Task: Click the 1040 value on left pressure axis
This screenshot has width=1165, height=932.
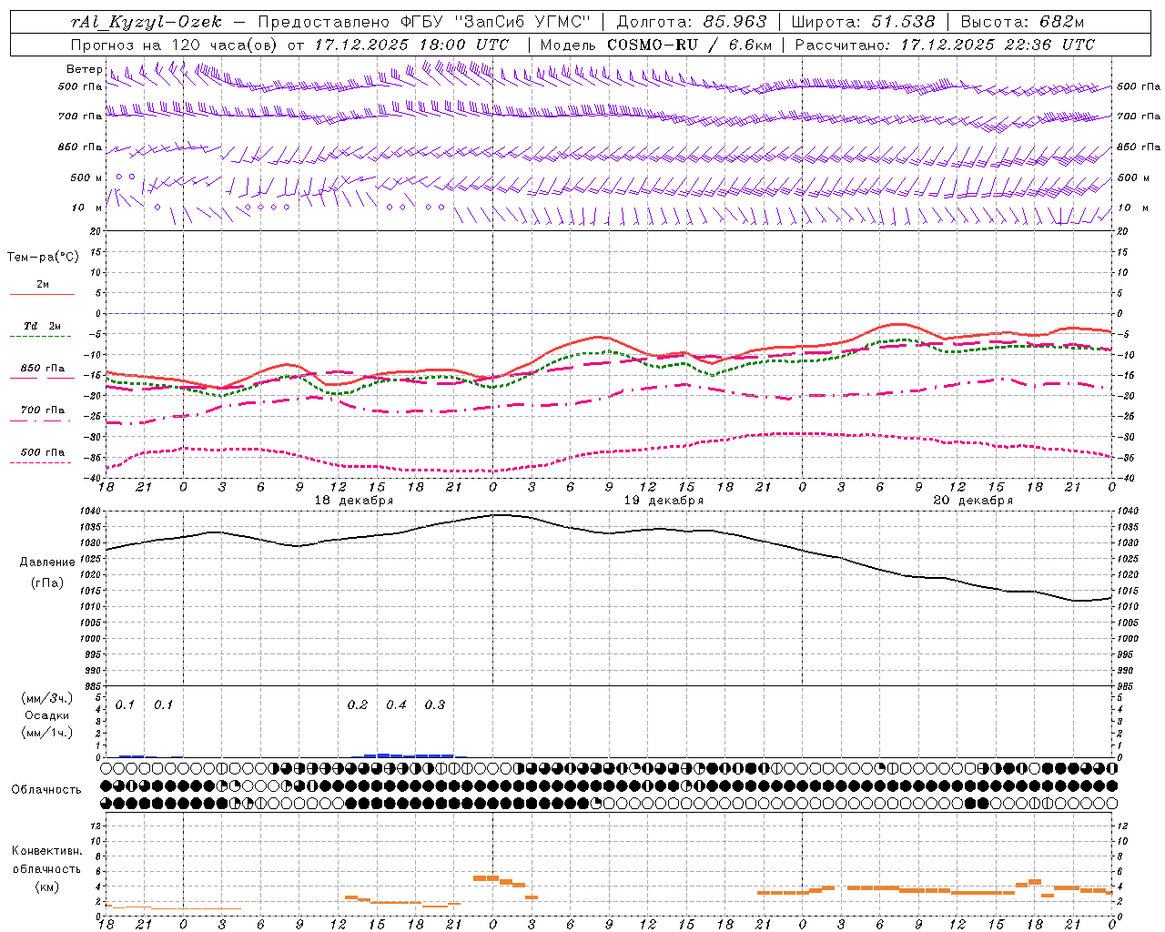Action: [91, 511]
